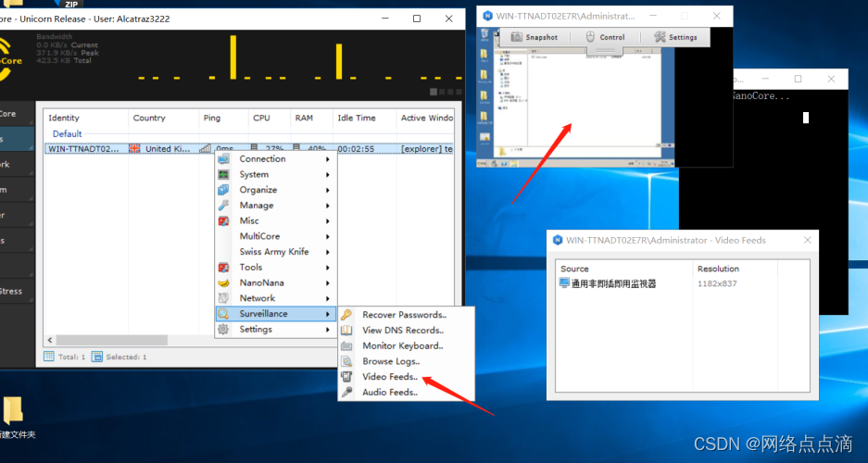Sort clients by the CPU column
Image resolution: width=868 pixels, height=463 pixels.
coord(269,118)
